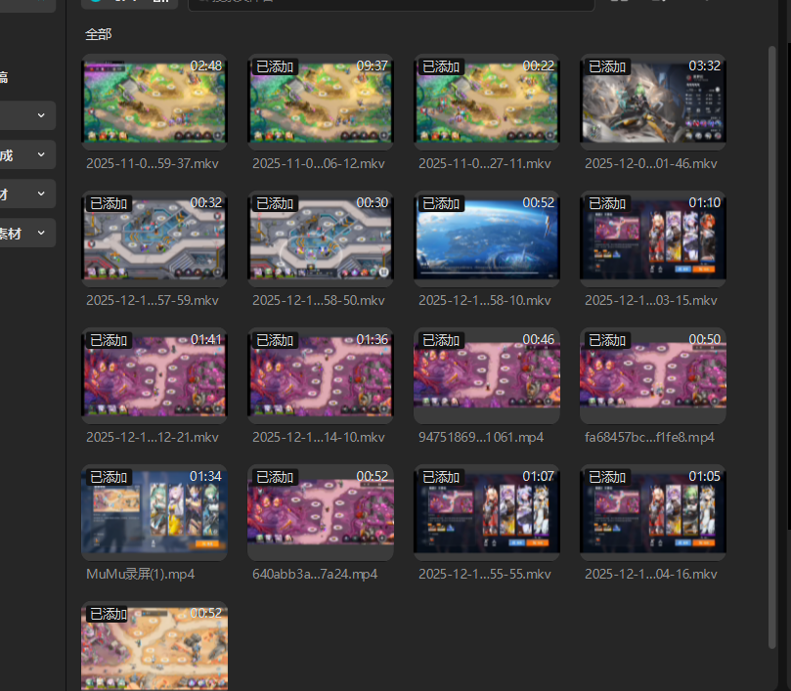This screenshot has height=691, width=791.
Task: Select the 2025-11-0...06-12.mkv clip thumbnail
Action: click(321, 102)
